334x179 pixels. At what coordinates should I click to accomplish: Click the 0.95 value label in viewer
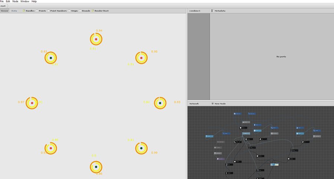coord(154,52)
